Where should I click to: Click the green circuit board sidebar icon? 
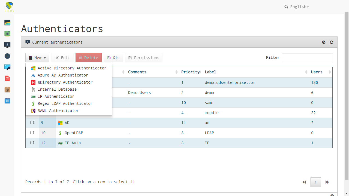tap(7, 34)
